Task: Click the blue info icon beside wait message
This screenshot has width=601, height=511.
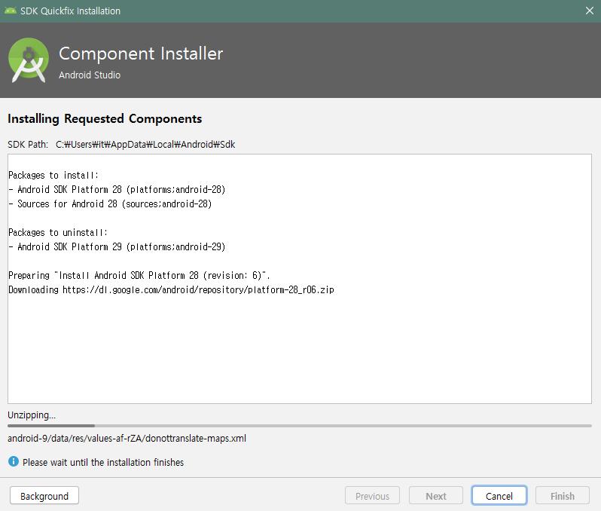Action: pos(14,461)
